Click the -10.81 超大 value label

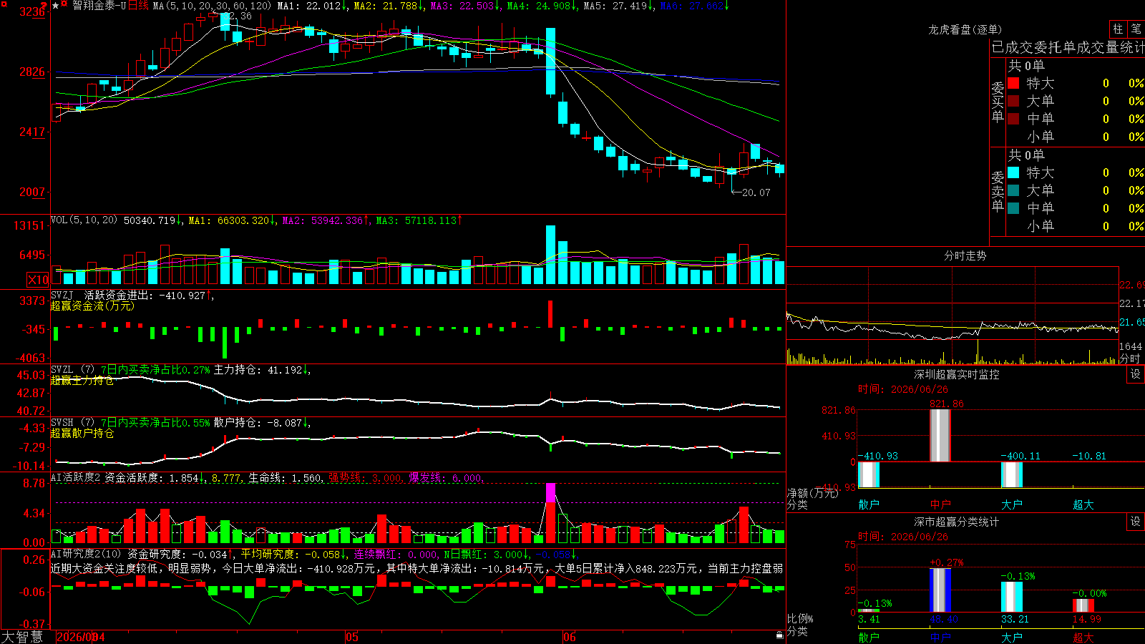click(x=1089, y=456)
